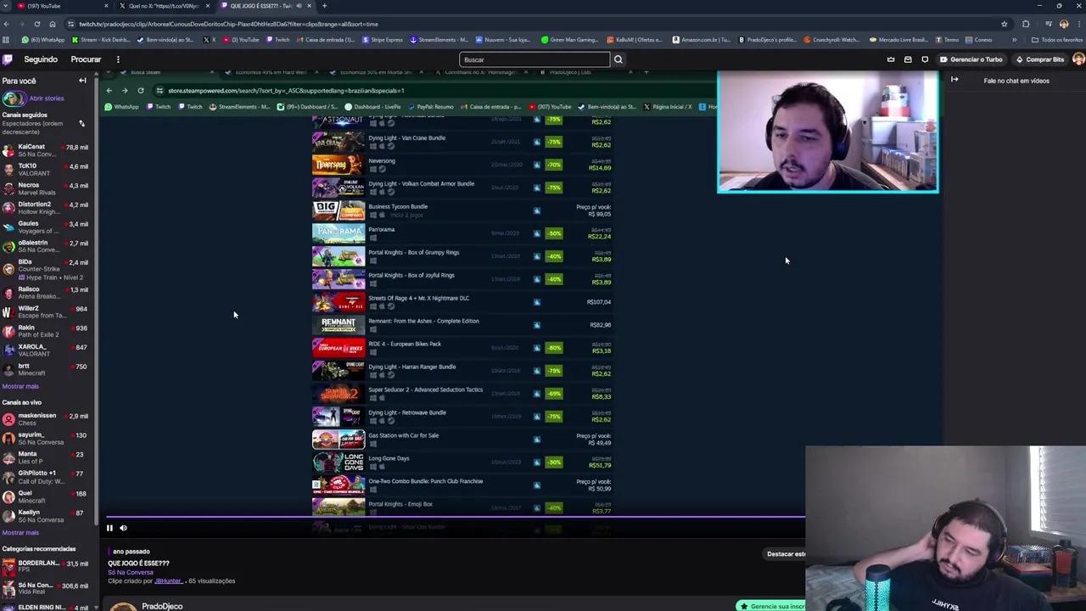Go back in browser history
This screenshot has height=611, width=1086.
[x=8, y=24]
